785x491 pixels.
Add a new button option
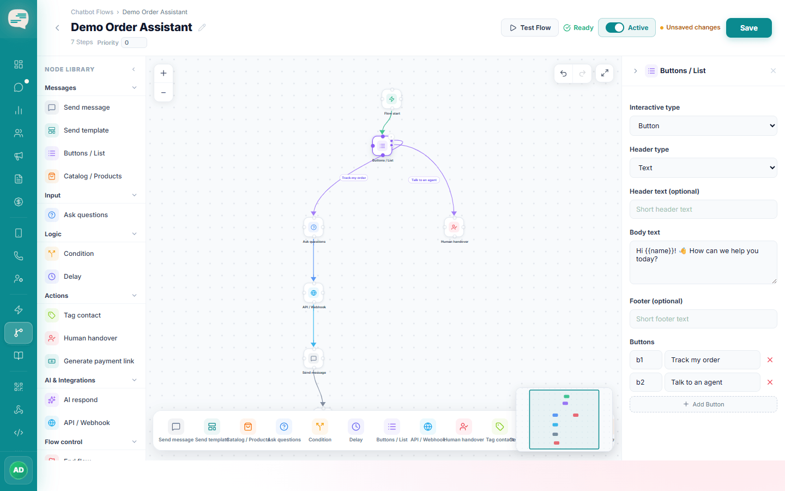703,404
